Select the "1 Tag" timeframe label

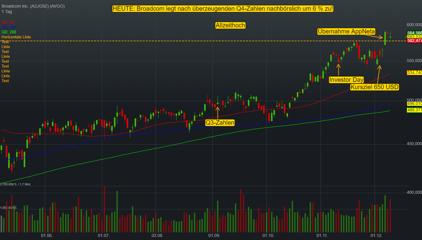7,12
